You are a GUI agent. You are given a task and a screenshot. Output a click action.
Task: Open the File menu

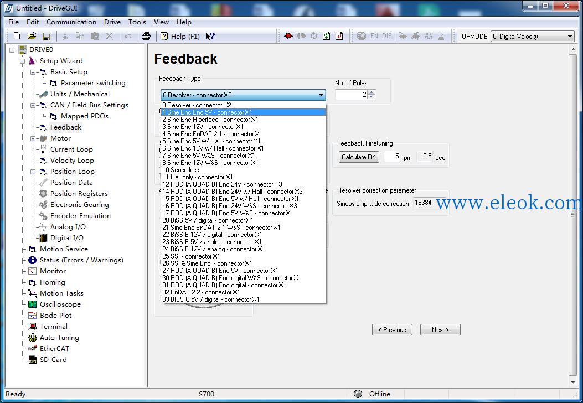point(13,22)
